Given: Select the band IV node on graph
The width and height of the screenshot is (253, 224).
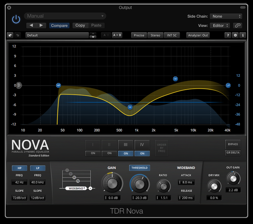Looking at the screenshot, I should 175,79.
